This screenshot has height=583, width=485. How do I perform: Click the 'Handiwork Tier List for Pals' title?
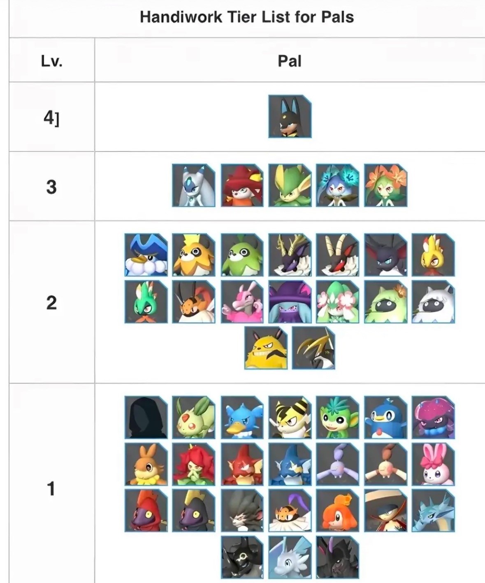coord(247,17)
